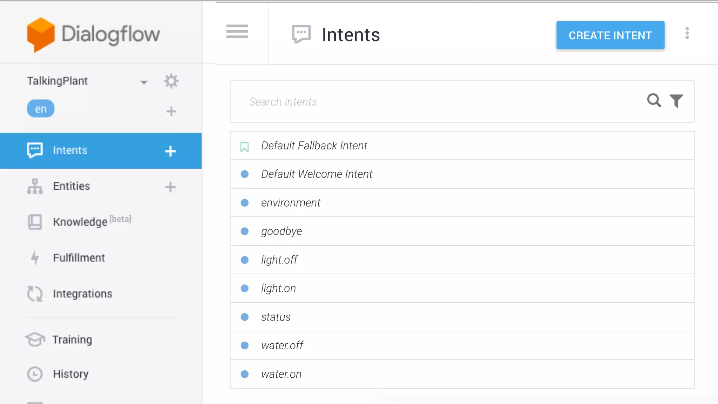Open the Fulfillment section
This screenshot has width=718, height=404.
79,258
